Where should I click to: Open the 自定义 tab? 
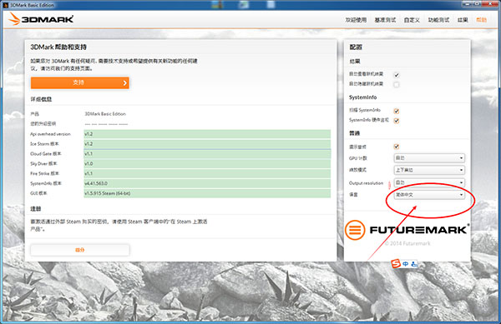pyautogui.click(x=412, y=20)
